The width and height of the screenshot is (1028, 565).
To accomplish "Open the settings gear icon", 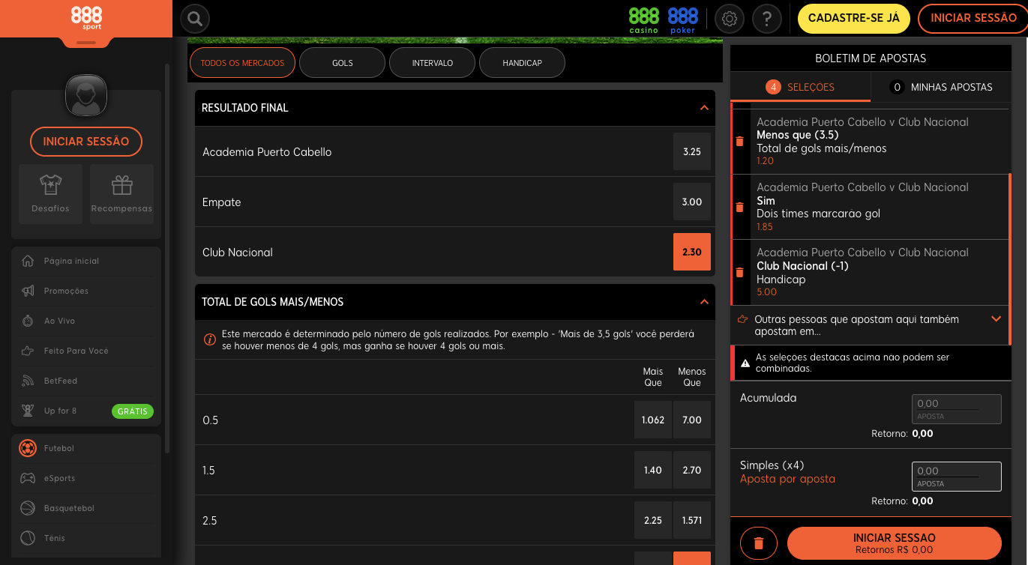I will (x=729, y=19).
